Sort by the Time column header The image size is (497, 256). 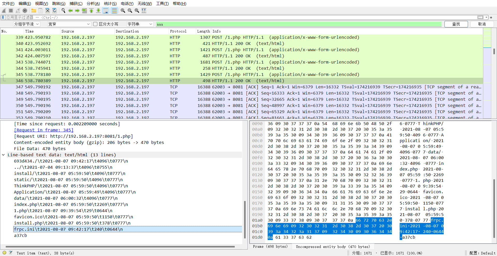pyautogui.click(x=42, y=31)
